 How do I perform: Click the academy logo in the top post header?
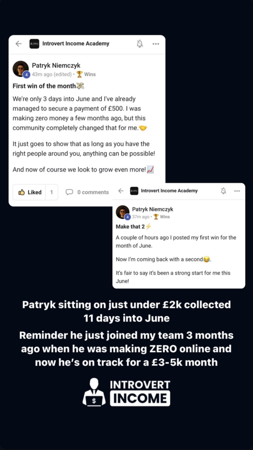point(34,44)
